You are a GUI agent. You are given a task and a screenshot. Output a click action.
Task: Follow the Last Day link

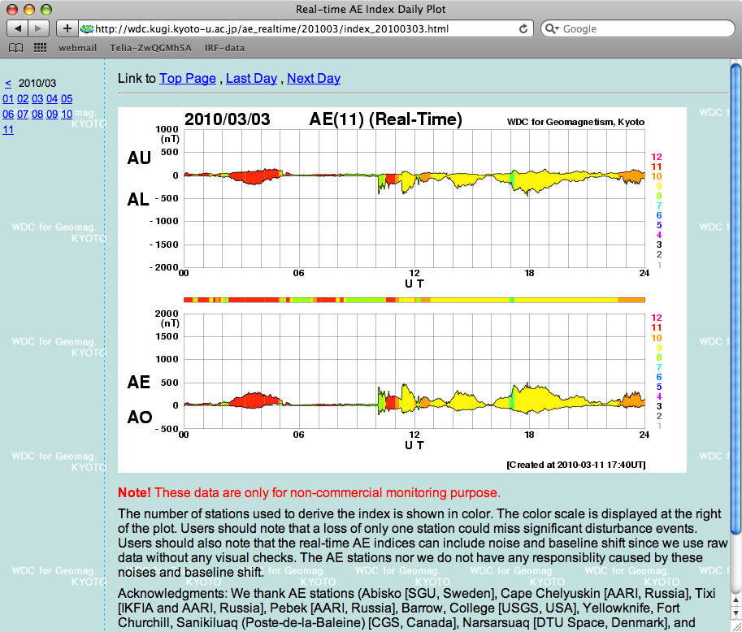[251, 79]
